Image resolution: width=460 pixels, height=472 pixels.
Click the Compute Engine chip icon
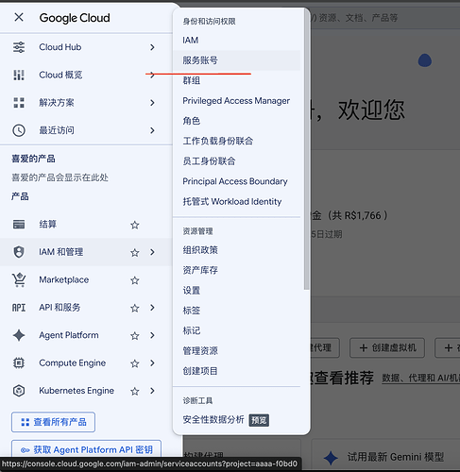[19, 362]
